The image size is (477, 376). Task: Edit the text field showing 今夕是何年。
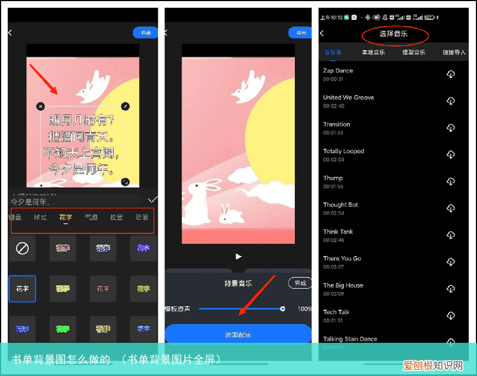pos(76,201)
